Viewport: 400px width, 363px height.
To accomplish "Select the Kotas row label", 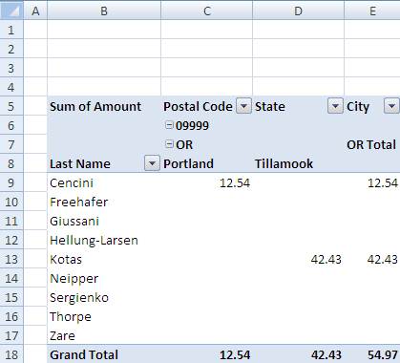I will click(104, 259).
